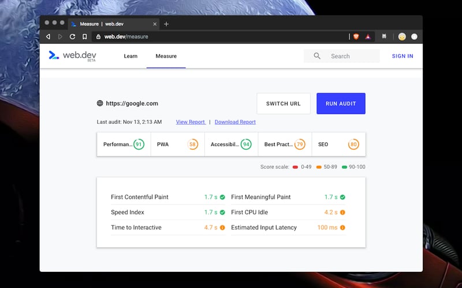The image size is (462, 288).
Task: Click the padlock icon in the address bar
Action: (x=98, y=37)
